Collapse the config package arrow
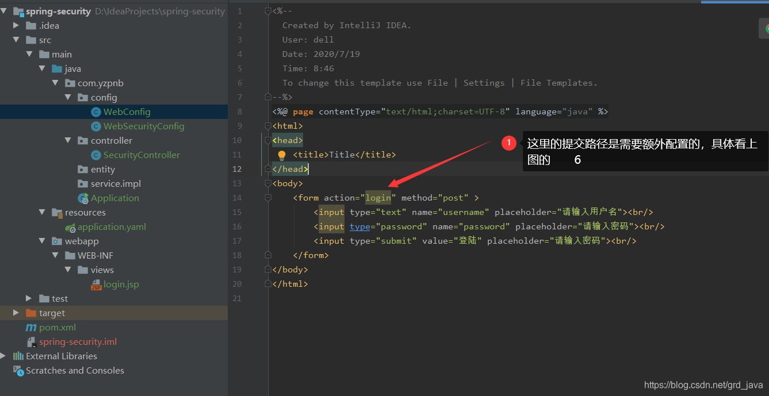 click(68, 97)
